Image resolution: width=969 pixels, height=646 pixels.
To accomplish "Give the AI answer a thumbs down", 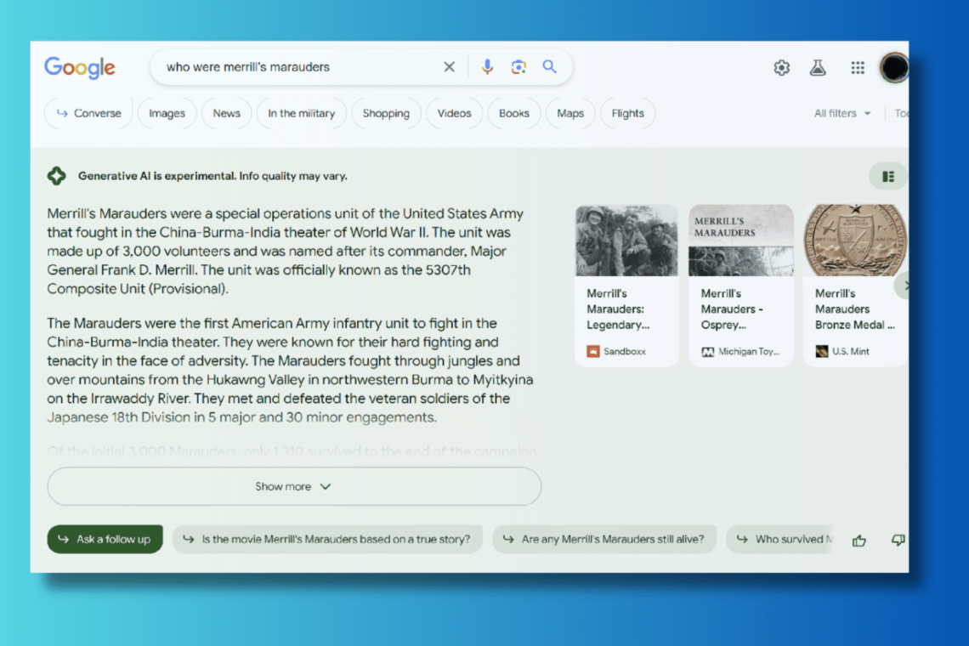I will click(898, 541).
